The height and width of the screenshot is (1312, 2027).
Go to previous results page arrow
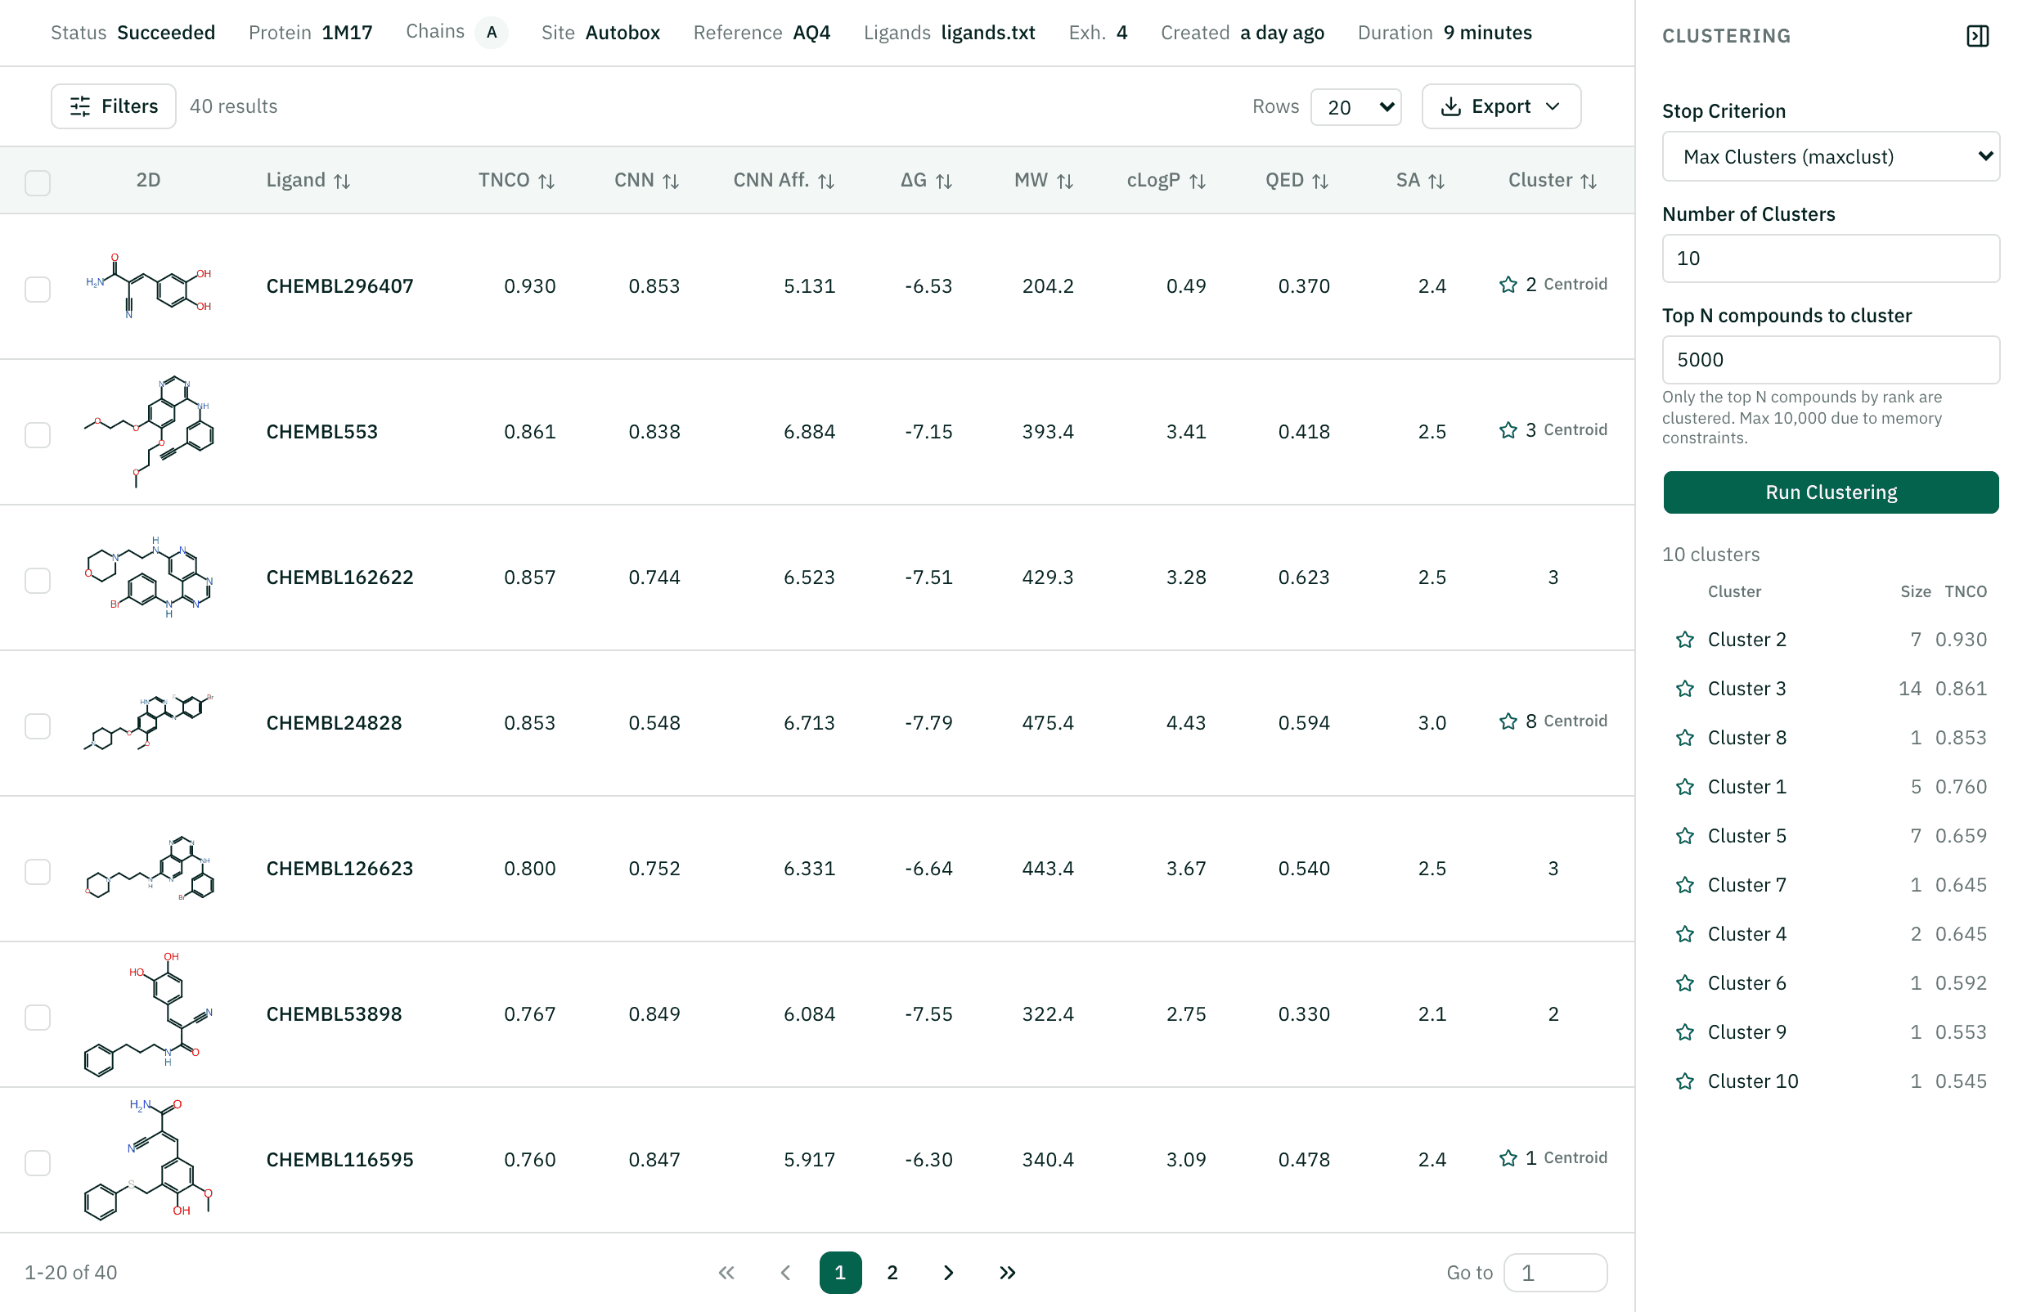click(x=785, y=1273)
